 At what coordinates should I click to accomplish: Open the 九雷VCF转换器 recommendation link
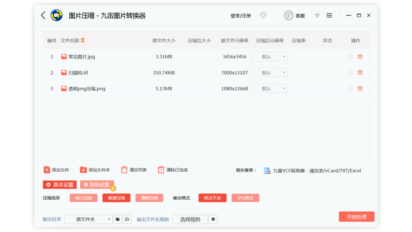pos(317,170)
